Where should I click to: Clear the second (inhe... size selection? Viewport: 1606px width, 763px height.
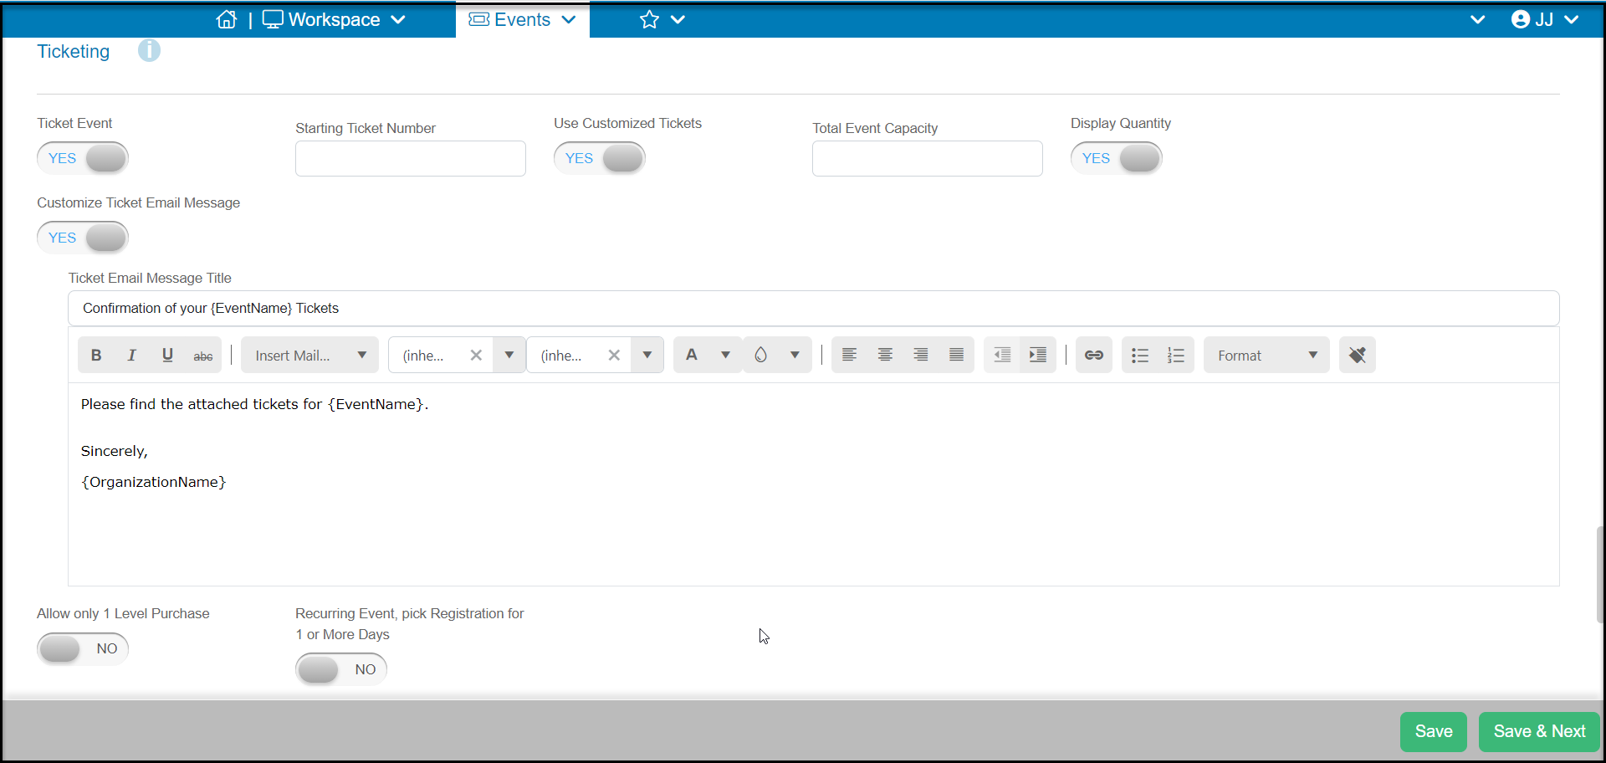[x=614, y=355]
